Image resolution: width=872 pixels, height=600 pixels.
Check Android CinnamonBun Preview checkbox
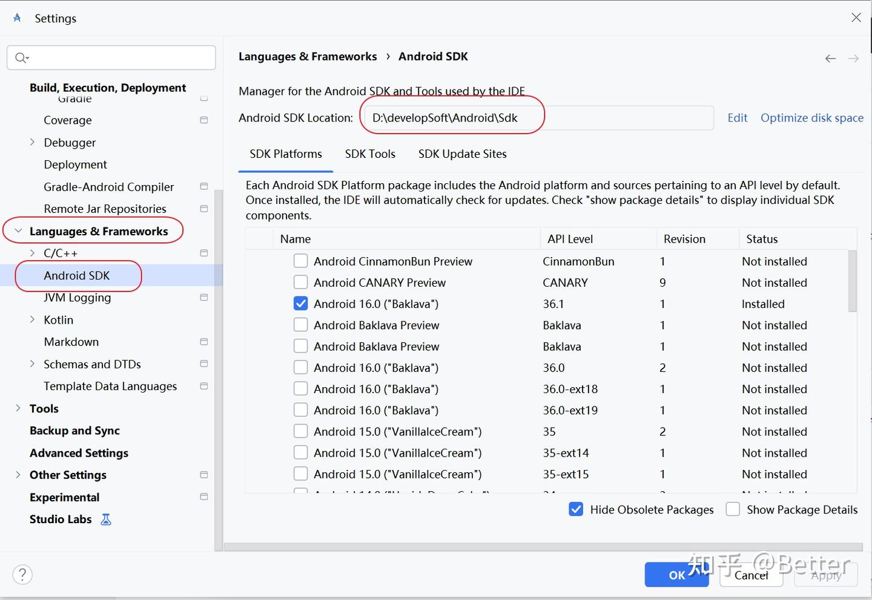(300, 261)
